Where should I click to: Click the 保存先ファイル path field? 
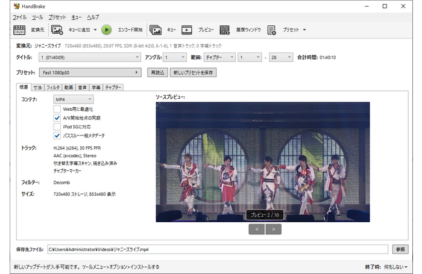(x=217, y=249)
